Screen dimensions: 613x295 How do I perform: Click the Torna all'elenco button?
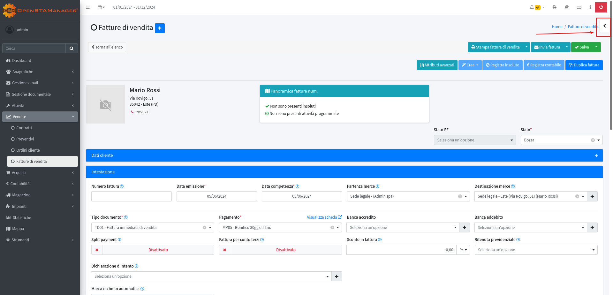(x=107, y=47)
